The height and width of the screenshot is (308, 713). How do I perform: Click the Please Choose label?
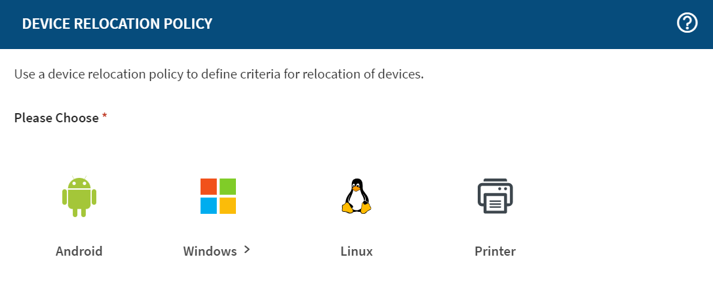point(56,118)
